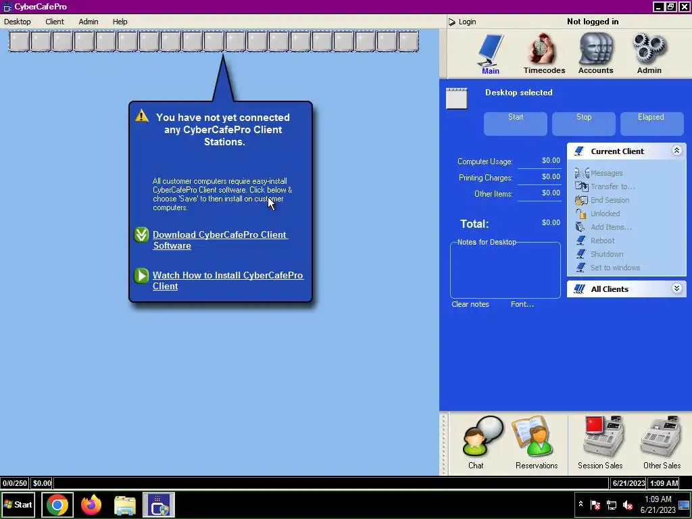Viewport: 692px width, 519px height.
Task: Click status bar date 6/21/2023
Action: click(628, 483)
